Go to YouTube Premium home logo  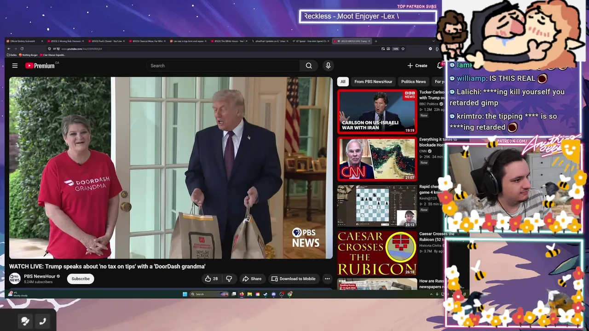(x=40, y=66)
